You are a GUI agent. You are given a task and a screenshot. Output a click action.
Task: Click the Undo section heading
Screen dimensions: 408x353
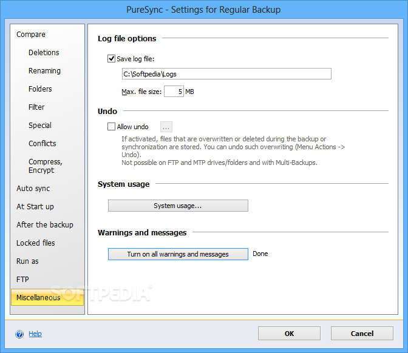click(x=107, y=111)
